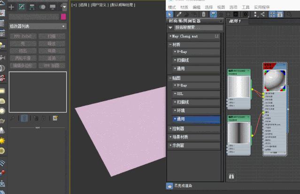Click the [+] viewport label menu

click(x=74, y=5)
